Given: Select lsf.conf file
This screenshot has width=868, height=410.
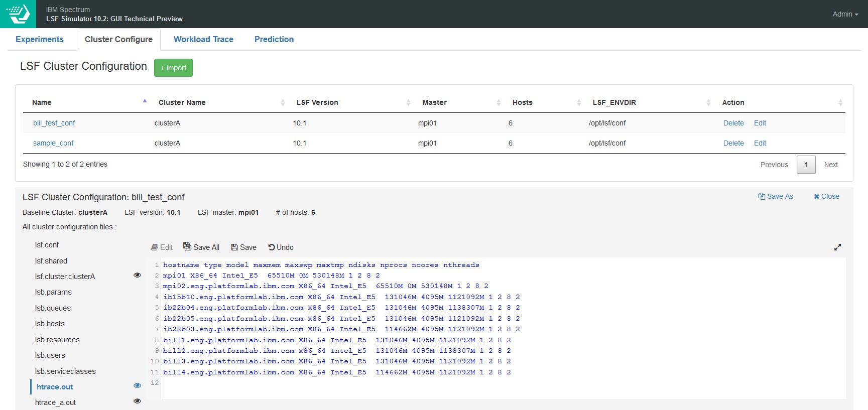Looking at the screenshot, I should coord(47,245).
